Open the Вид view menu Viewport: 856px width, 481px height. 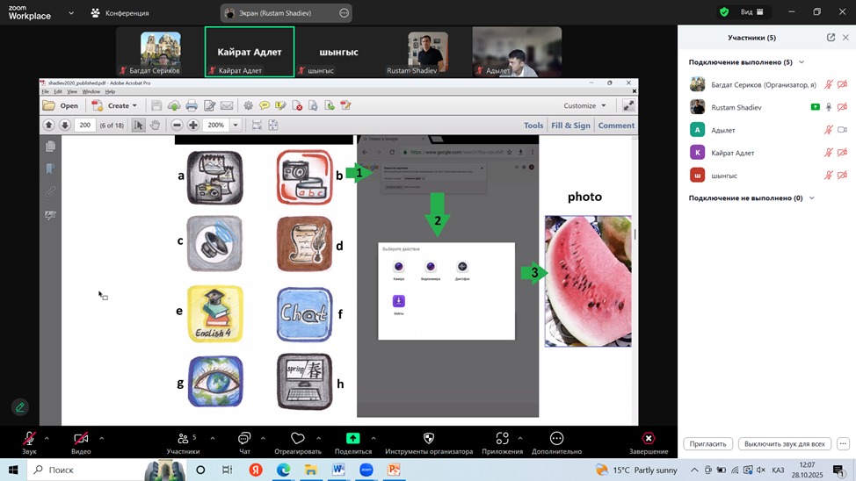(751, 12)
